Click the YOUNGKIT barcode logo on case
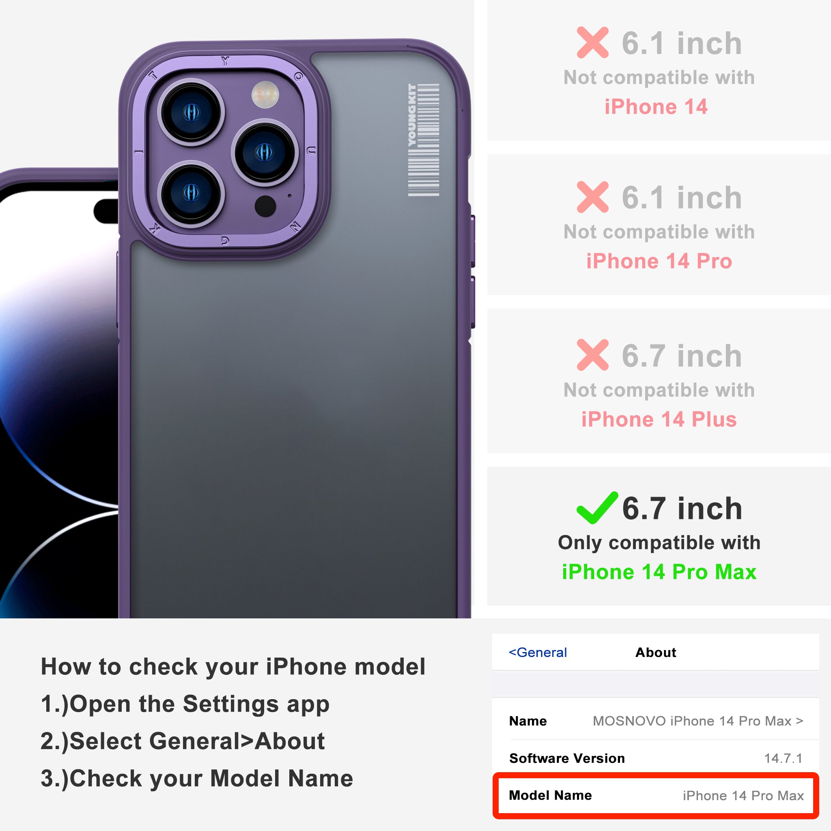Image resolution: width=831 pixels, height=831 pixels. [x=424, y=140]
